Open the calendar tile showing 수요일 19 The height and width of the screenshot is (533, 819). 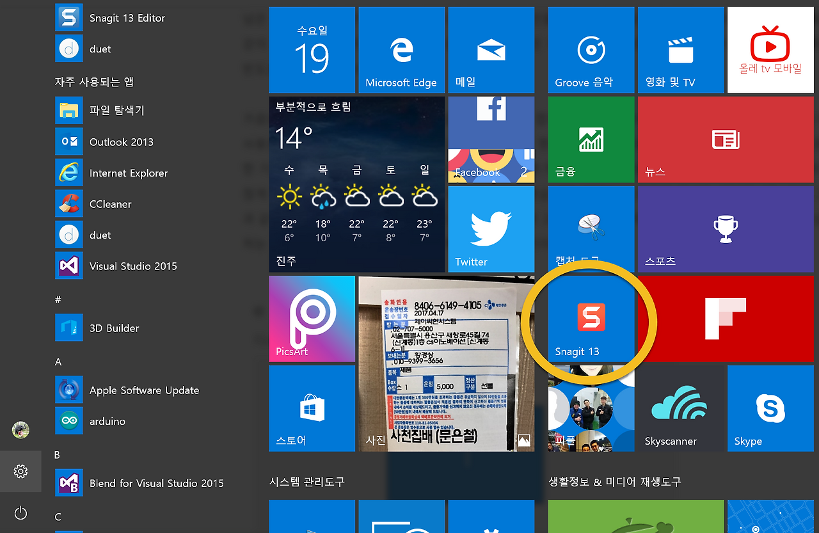click(312, 50)
